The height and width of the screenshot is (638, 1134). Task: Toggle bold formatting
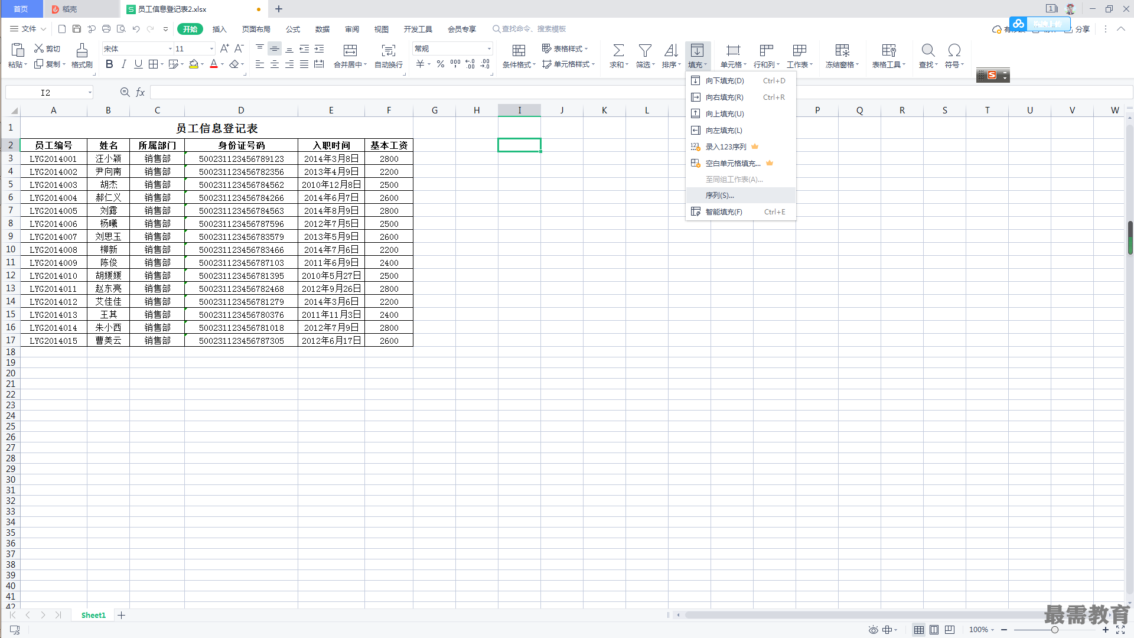pos(109,64)
